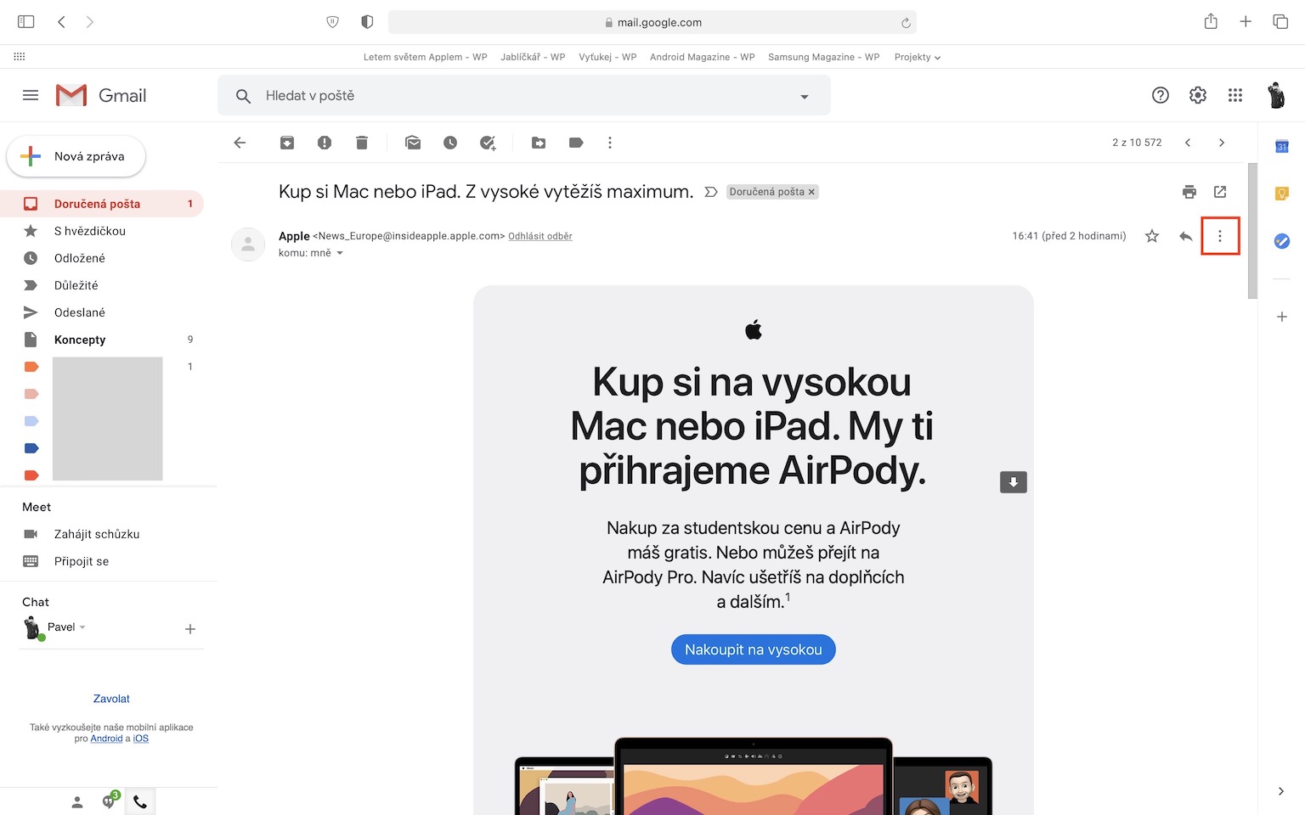
Task: Click the Zavolat link
Action: (x=111, y=699)
